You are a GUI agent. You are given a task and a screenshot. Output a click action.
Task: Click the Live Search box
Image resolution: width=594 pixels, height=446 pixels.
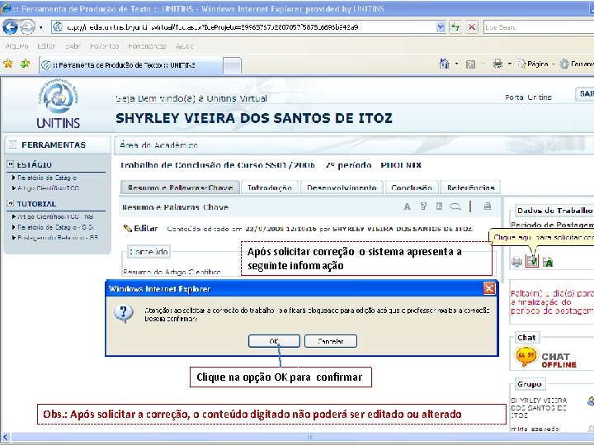539,27
